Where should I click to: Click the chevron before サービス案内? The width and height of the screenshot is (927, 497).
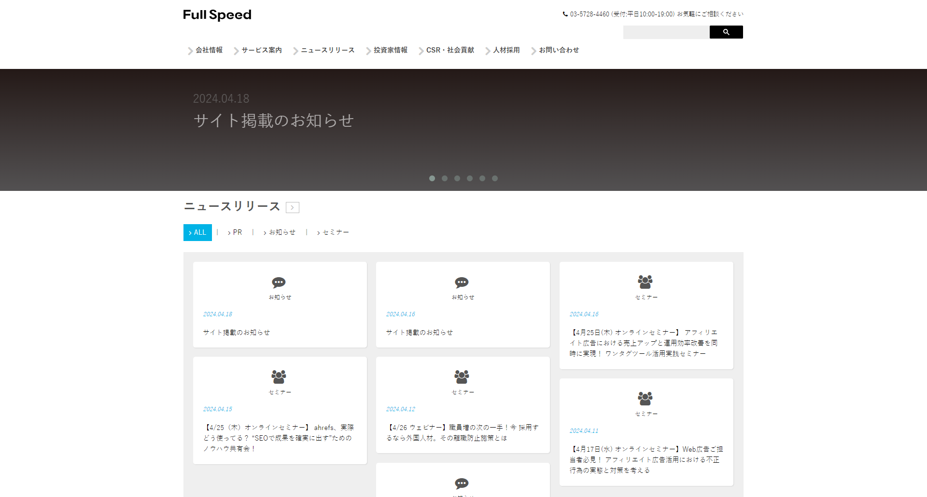236,51
